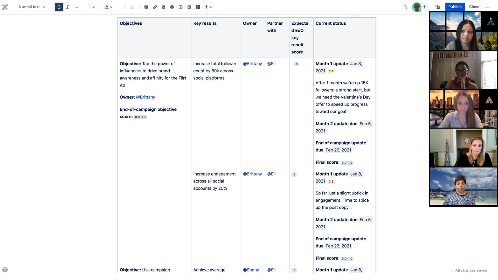Screen dimensions: 498x280
Task: Click the emoji insert icon
Action: [181, 7]
